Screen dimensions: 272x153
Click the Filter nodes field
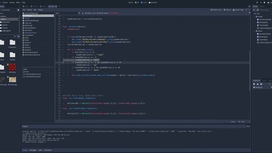tap(266, 10)
